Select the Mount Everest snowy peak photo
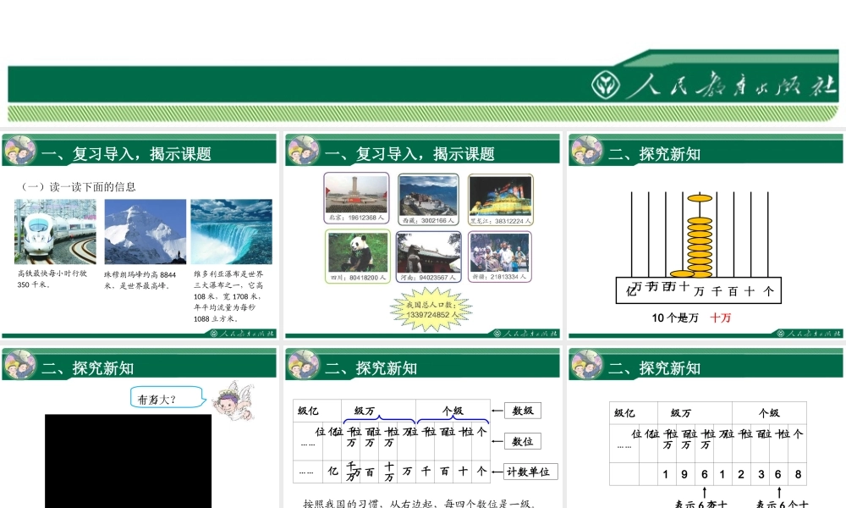Image resolution: width=846 pixels, height=508 pixels. click(x=146, y=232)
